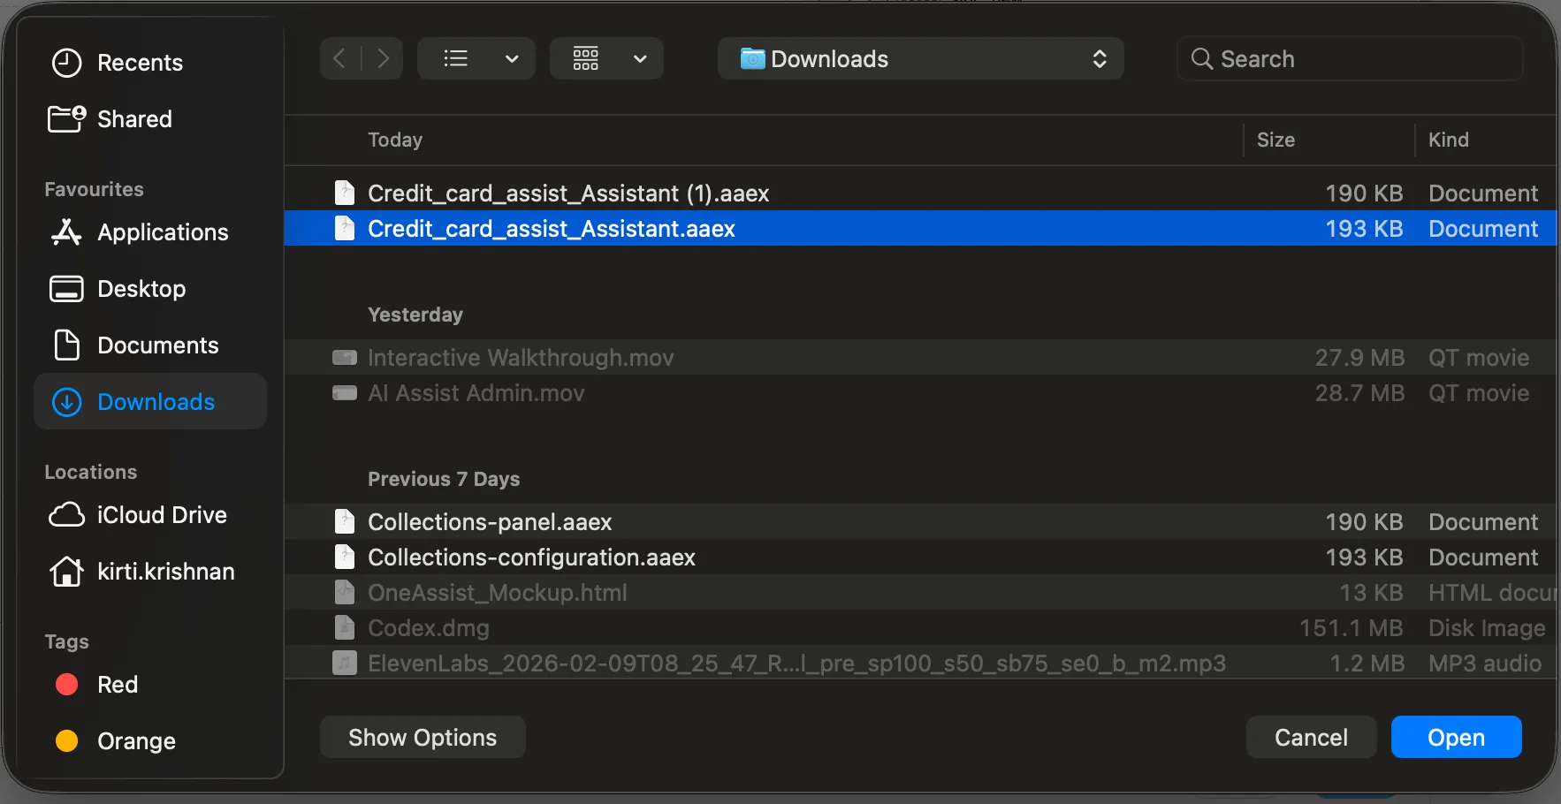Open the Downloads folder location popup
The width and height of the screenshot is (1561, 804).
[921, 58]
